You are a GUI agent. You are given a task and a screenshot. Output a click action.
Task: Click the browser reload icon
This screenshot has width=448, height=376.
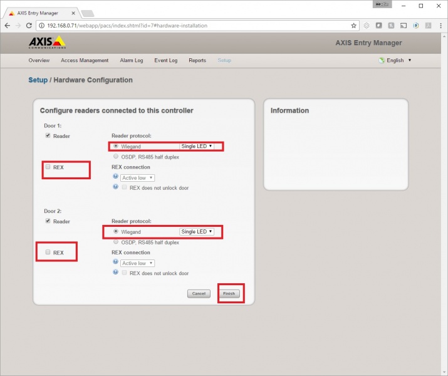pyautogui.click(x=29, y=26)
